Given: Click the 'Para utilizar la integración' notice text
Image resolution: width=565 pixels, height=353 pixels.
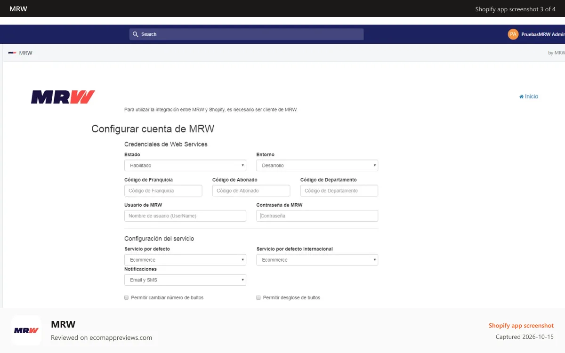Looking at the screenshot, I should tap(211, 110).
